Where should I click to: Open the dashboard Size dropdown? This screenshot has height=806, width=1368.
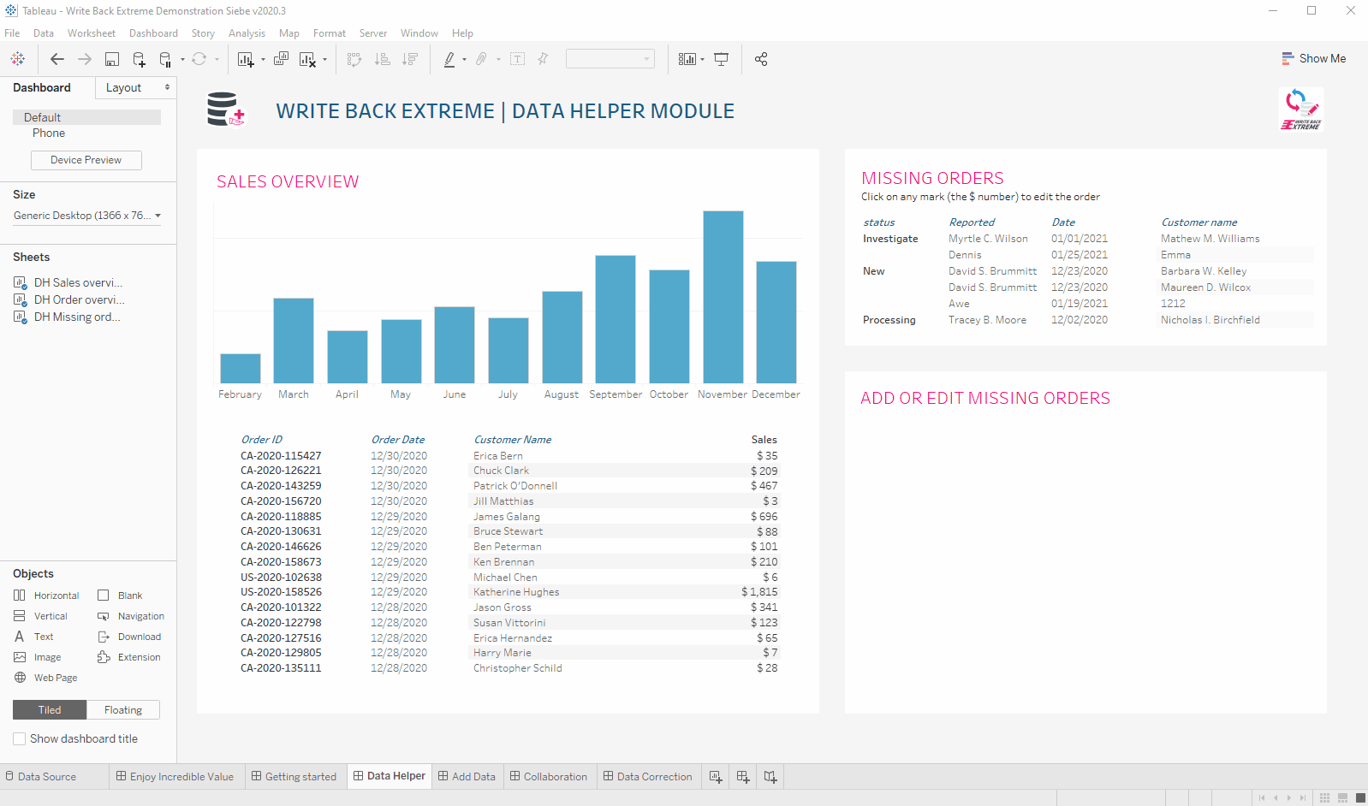pos(86,216)
